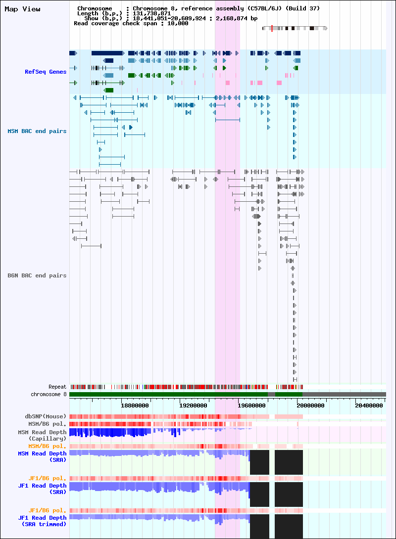Click the Repeat track label
Viewport: 396px width, 539px height.
(57, 387)
